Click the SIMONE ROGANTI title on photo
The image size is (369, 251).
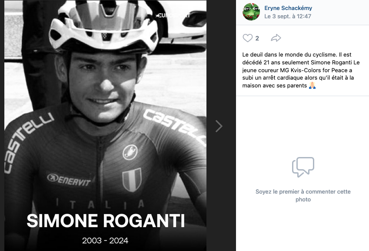pos(106,221)
